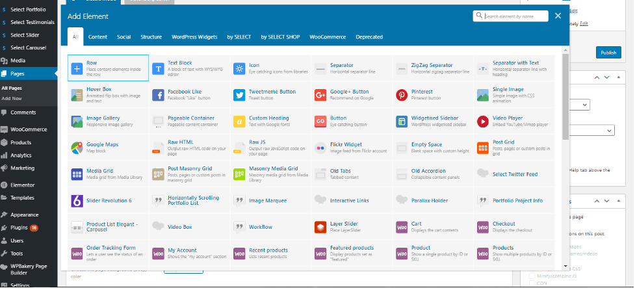This screenshot has width=635, height=288.
Task: Move upper sidebar panel up with arrow
Action: point(597,77)
